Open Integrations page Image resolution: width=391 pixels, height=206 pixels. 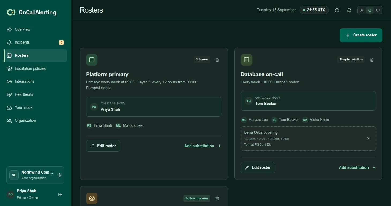coord(35,81)
